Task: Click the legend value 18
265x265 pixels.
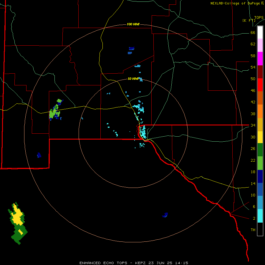Action: click(253, 172)
